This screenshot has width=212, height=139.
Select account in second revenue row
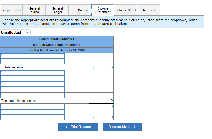(33, 62)
